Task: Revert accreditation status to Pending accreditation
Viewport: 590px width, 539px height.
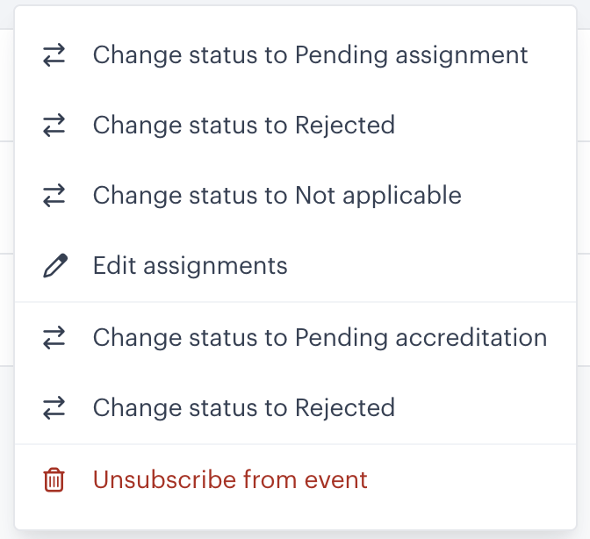Action: click(295, 337)
